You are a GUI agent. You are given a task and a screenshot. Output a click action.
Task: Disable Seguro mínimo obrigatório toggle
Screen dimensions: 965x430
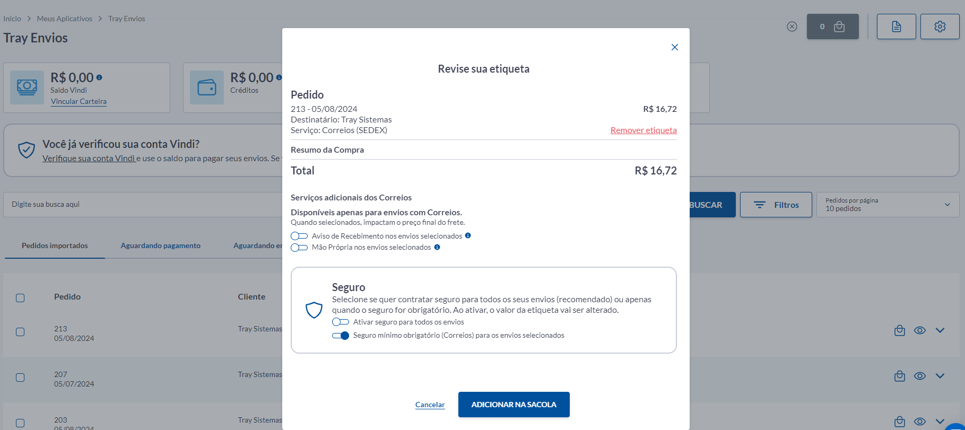pos(341,335)
